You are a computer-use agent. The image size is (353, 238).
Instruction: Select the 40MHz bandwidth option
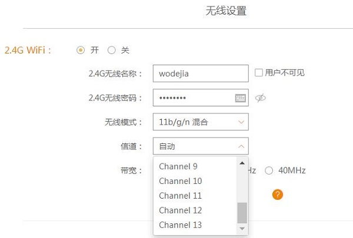pos(269,170)
